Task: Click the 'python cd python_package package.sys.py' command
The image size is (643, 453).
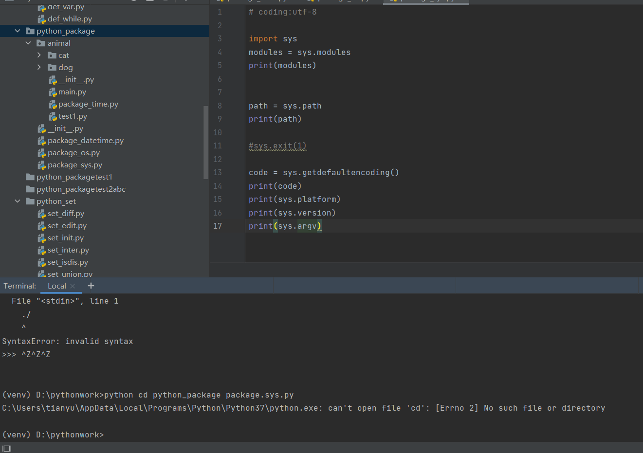Action: [199, 395]
